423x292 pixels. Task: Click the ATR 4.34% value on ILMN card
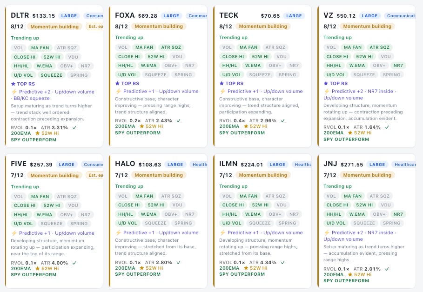(x=262, y=262)
